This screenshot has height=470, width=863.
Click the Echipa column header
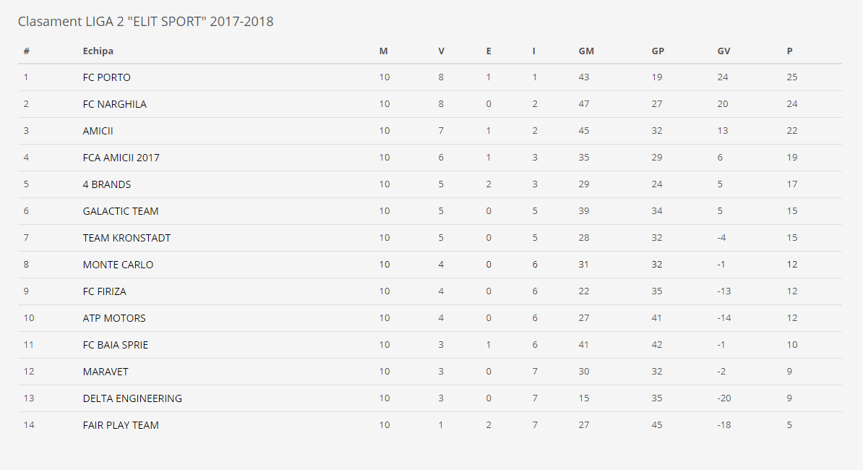(x=98, y=51)
